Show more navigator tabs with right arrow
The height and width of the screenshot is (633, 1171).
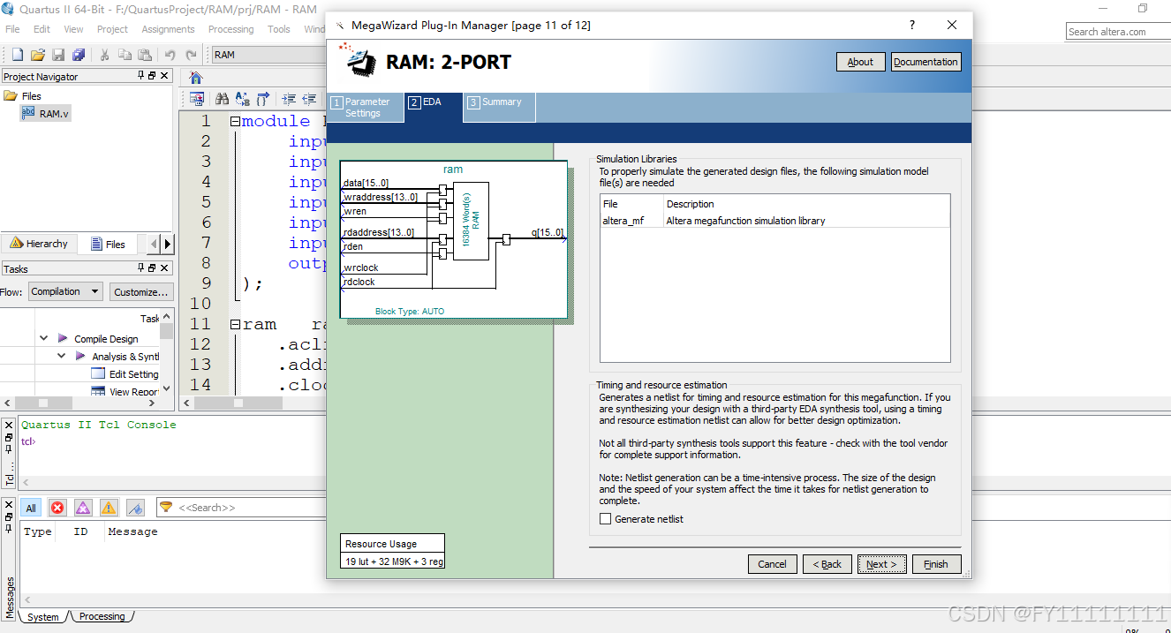coord(168,244)
